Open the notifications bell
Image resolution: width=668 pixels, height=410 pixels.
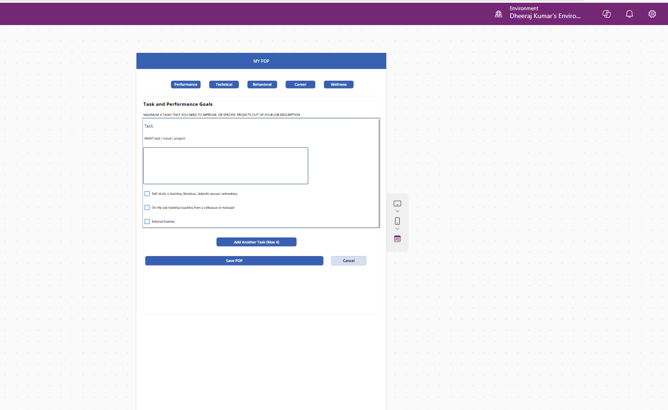pos(629,14)
